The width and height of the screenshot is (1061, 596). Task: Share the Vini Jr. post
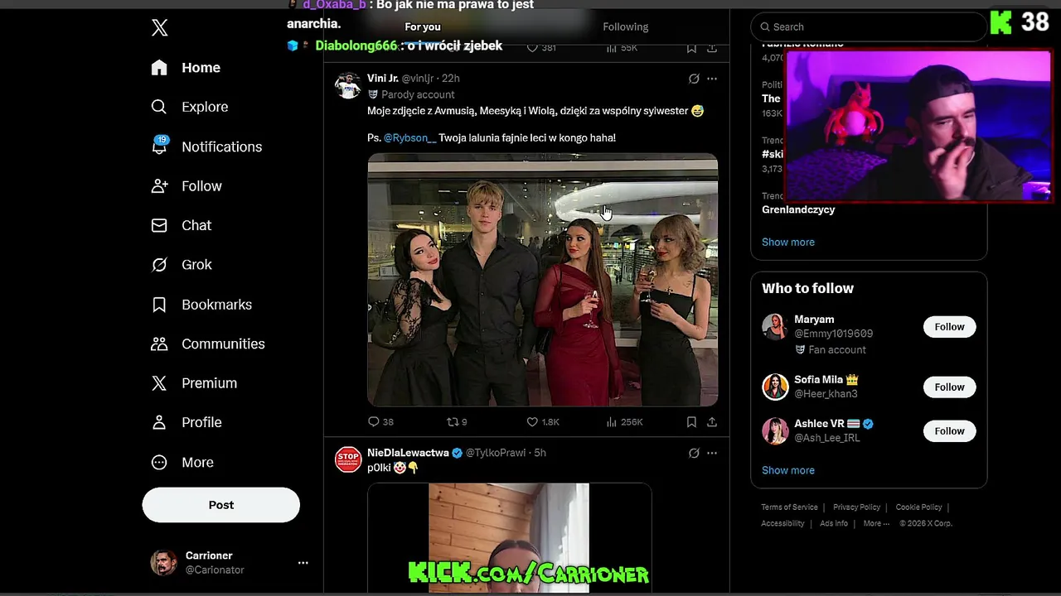point(712,422)
